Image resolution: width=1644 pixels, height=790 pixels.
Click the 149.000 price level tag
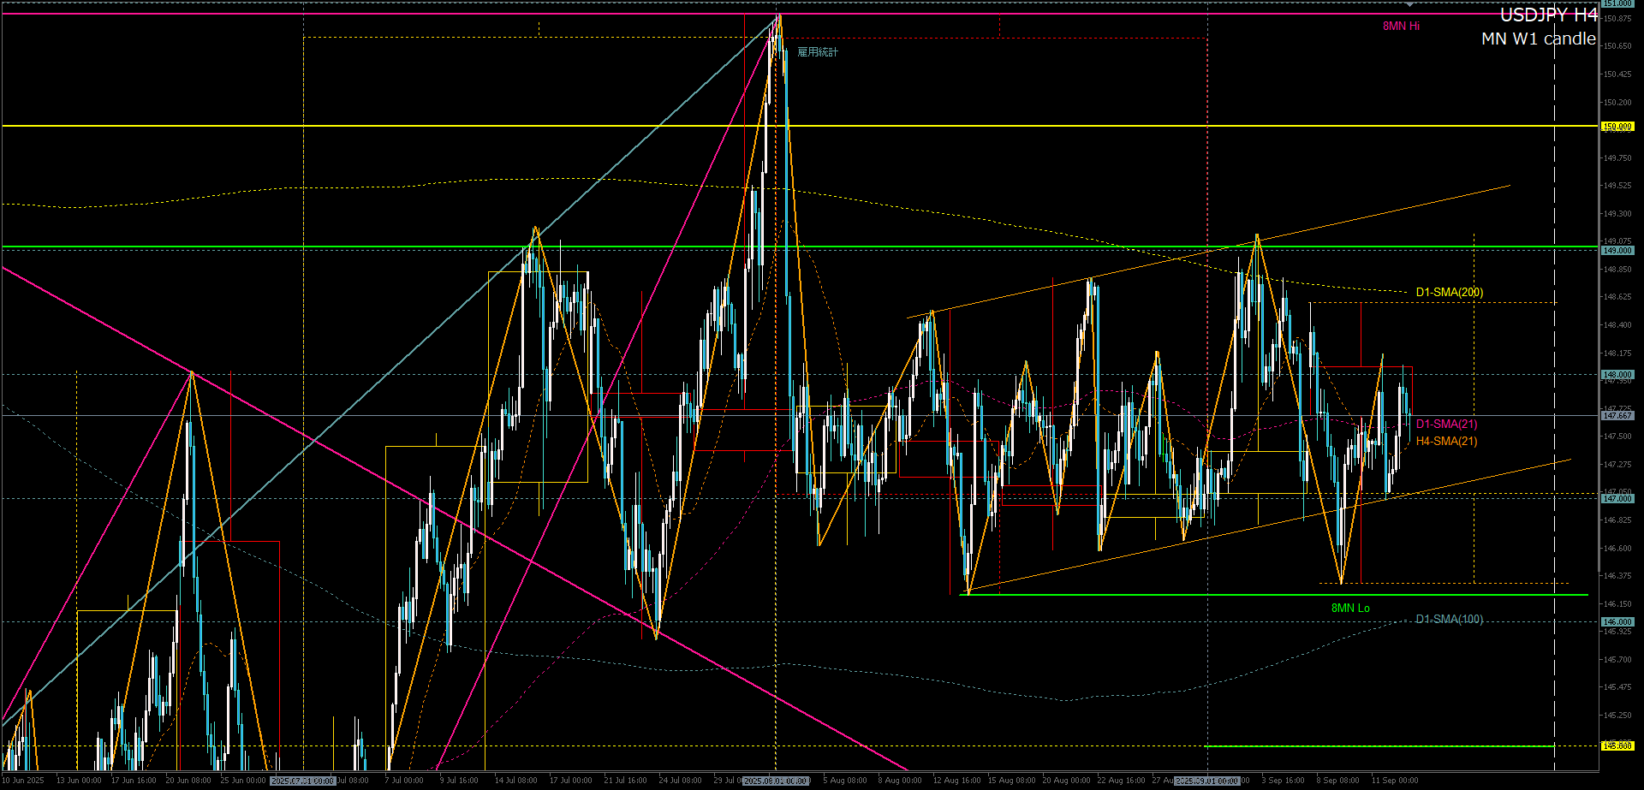point(1617,251)
